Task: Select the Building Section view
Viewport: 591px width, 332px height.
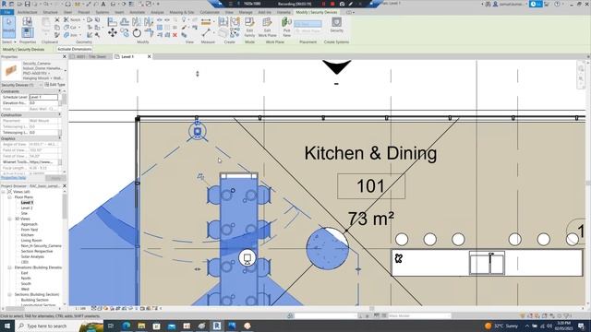Action: click(x=35, y=300)
